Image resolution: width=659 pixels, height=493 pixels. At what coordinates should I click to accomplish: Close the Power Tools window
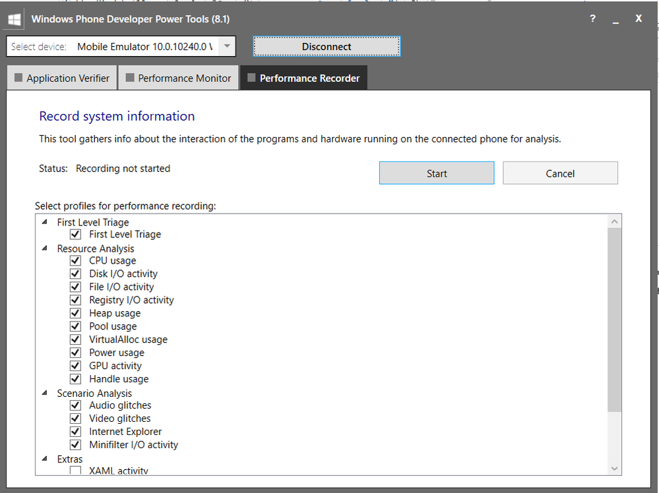(639, 18)
